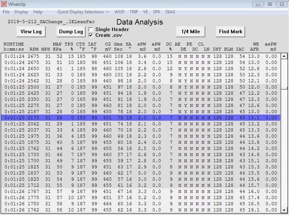Click the Find Mark button

230,31
